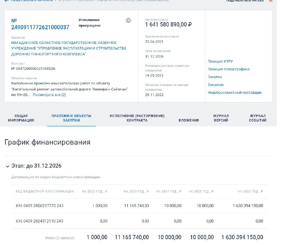Click 'Посмотреть все (2)' link
Image resolution: width=300 pixels, height=245 pixels.
click(x=49, y=95)
